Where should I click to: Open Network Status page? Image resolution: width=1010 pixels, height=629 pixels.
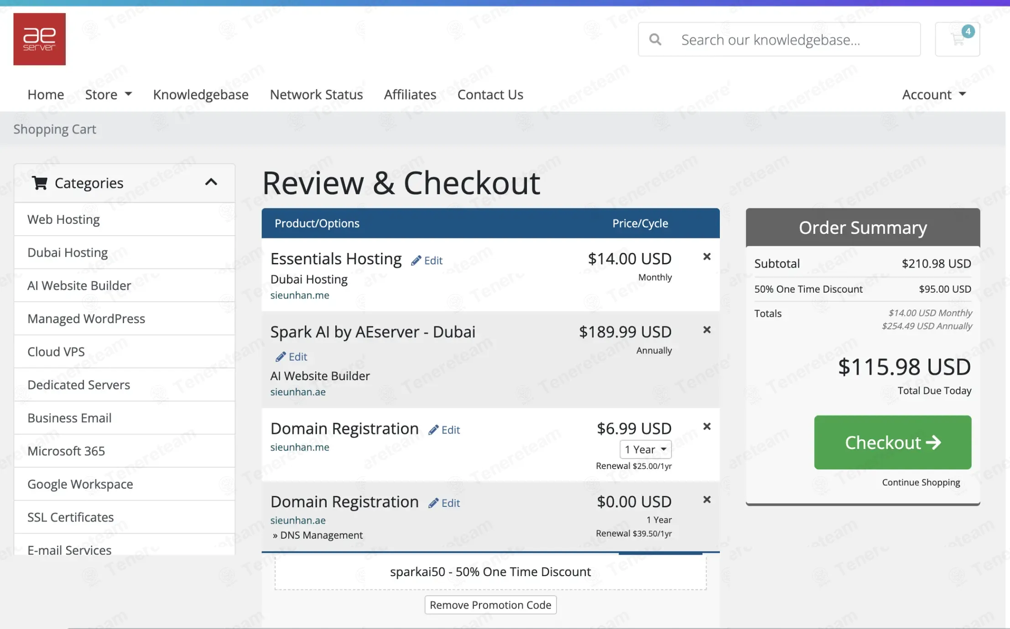316,94
